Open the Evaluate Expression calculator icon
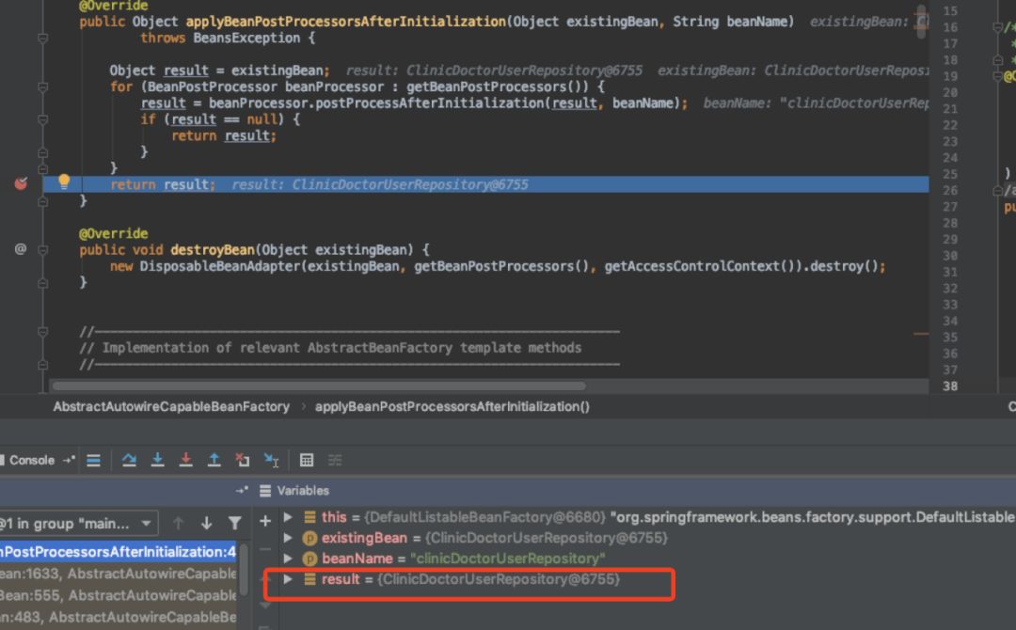 tap(307, 460)
